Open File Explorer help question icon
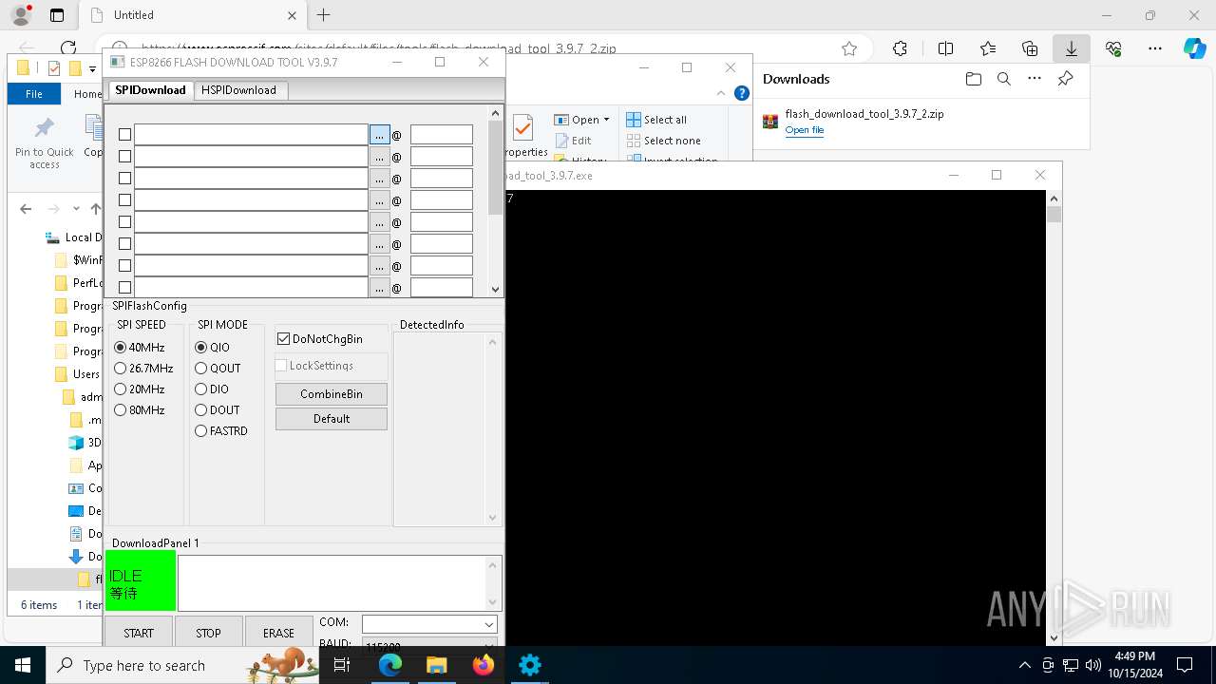Image resolution: width=1216 pixels, height=684 pixels. pyautogui.click(x=742, y=93)
